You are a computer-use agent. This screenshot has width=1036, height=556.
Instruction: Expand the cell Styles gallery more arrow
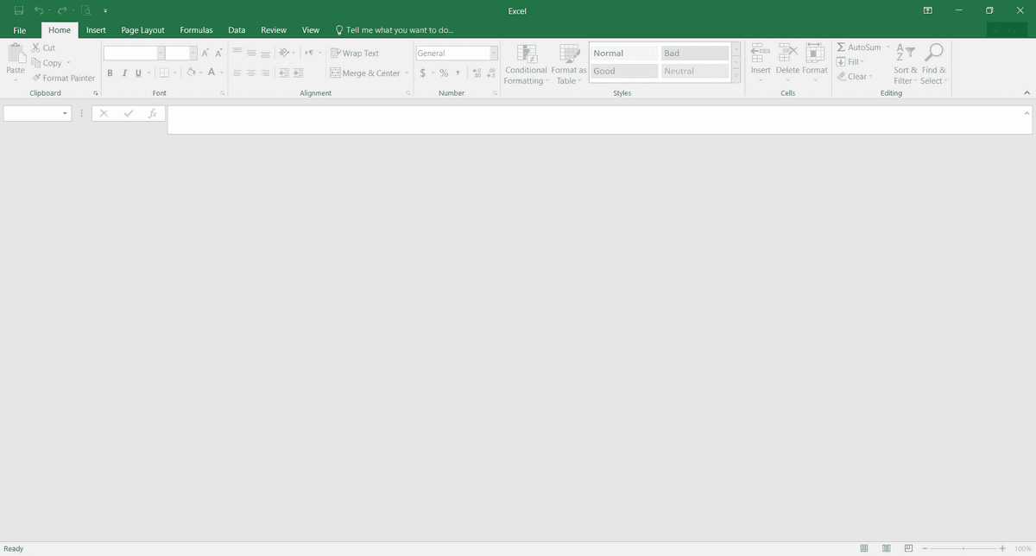(736, 77)
